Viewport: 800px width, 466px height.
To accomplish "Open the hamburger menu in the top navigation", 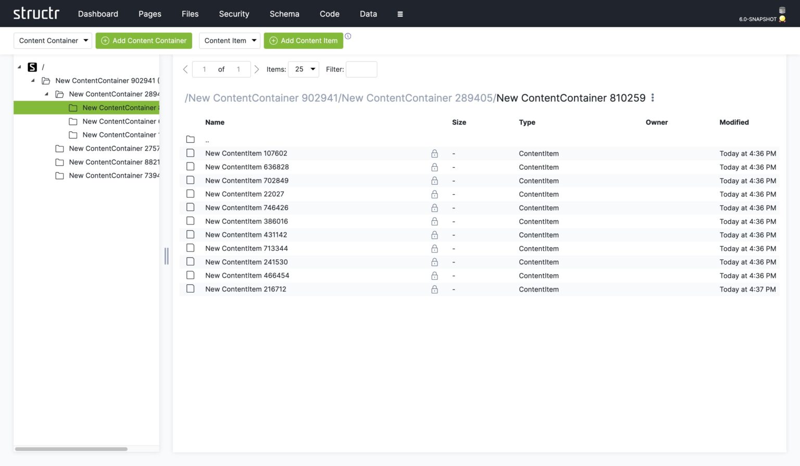I will [x=400, y=14].
